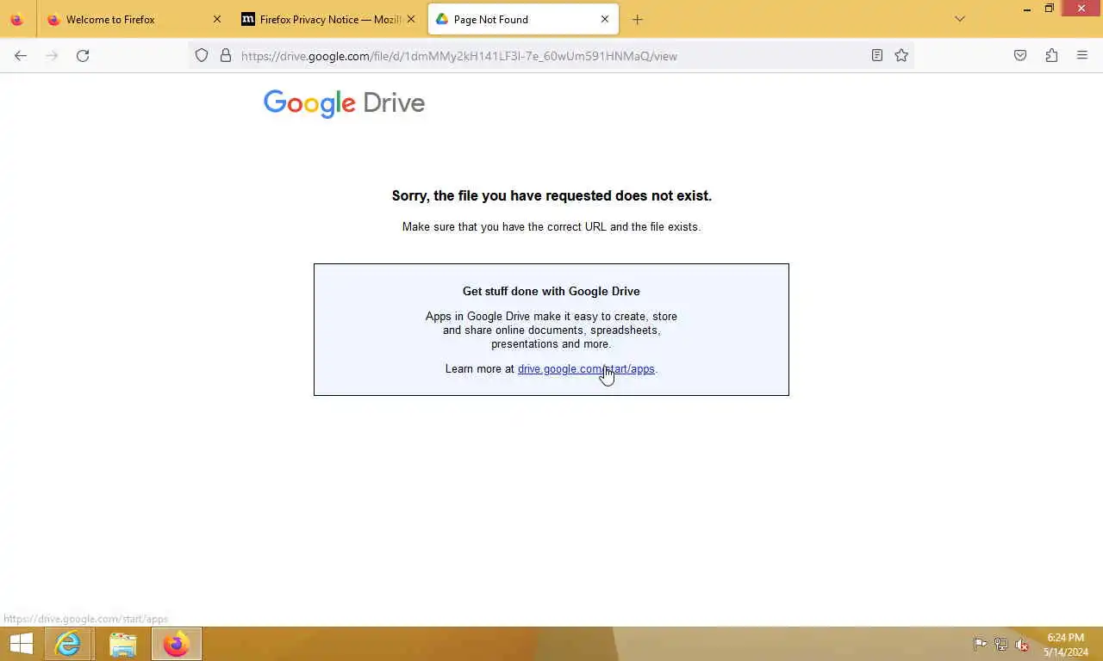Open network tray icon
Image resolution: width=1103 pixels, height=661 pixels.
(1001, 645)
